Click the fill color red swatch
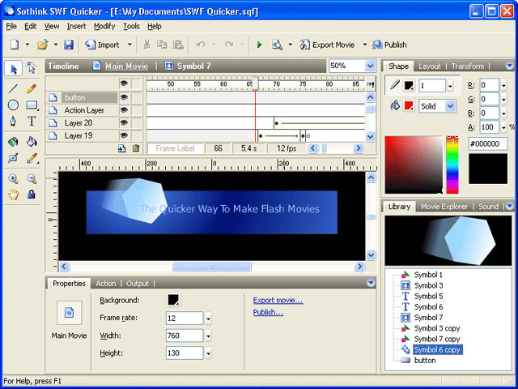 pyautogui.click(x=409, y=106)
